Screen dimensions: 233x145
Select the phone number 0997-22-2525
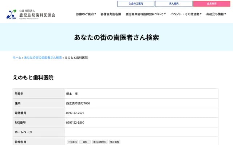[x=75, y=113]
